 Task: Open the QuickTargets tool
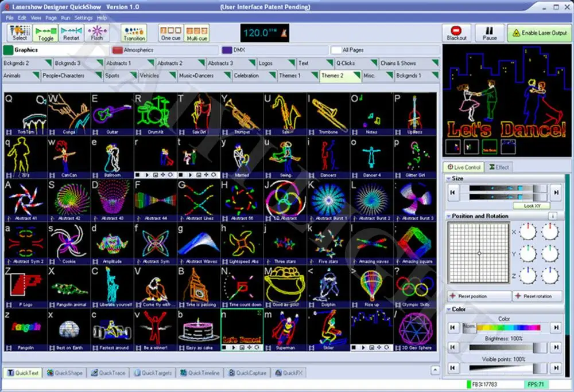click(153, 373)
